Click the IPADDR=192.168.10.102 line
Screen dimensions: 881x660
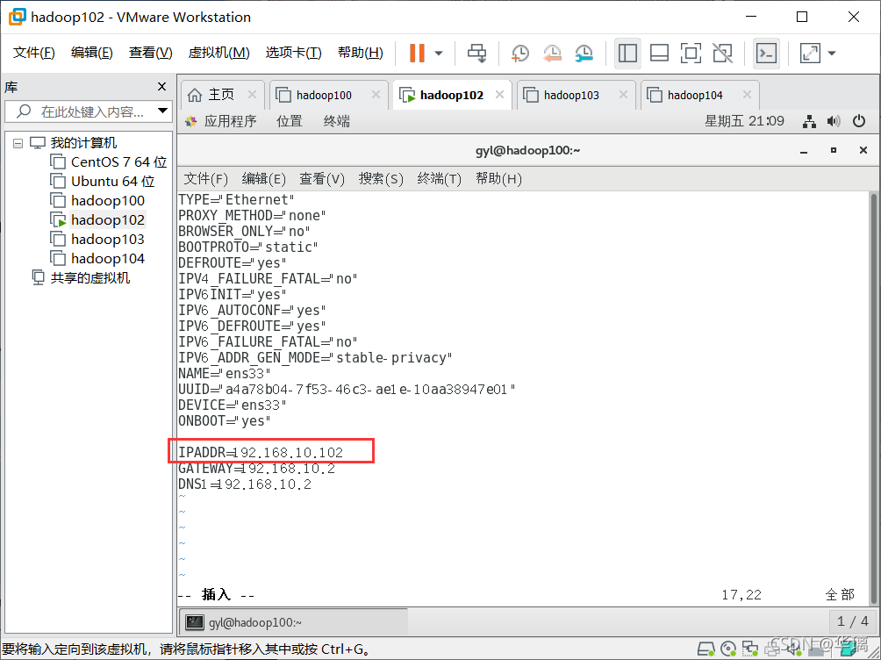coord(261,453)
